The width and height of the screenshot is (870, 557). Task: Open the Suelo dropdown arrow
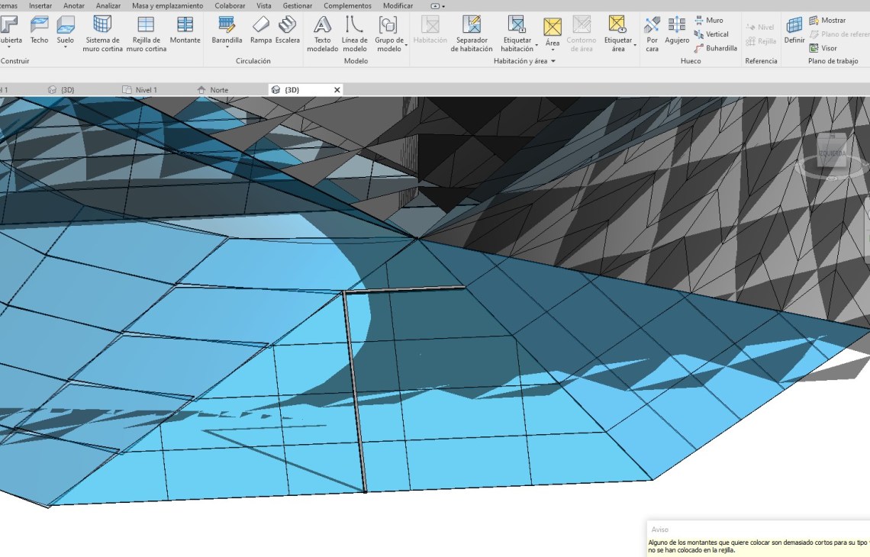[x=66, y=47]
